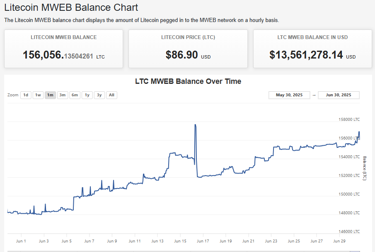Click the Jun 29 date axis label
Screen dimensions: 375x252
click(339, 241)
